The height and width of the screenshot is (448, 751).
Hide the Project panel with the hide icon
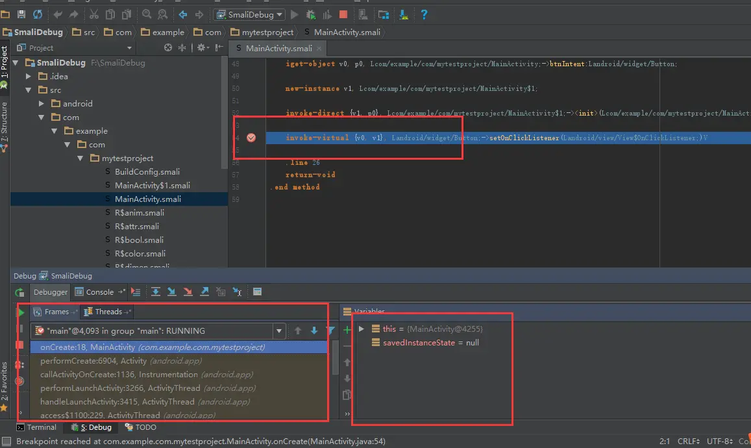(219, 47)
